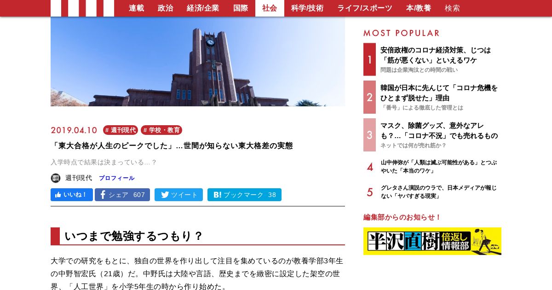
Task: Open the 経済/企業 section
Action: (203, 8)
